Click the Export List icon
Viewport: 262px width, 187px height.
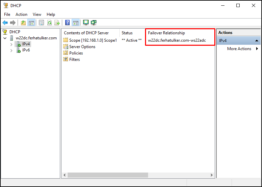point(57,23)
